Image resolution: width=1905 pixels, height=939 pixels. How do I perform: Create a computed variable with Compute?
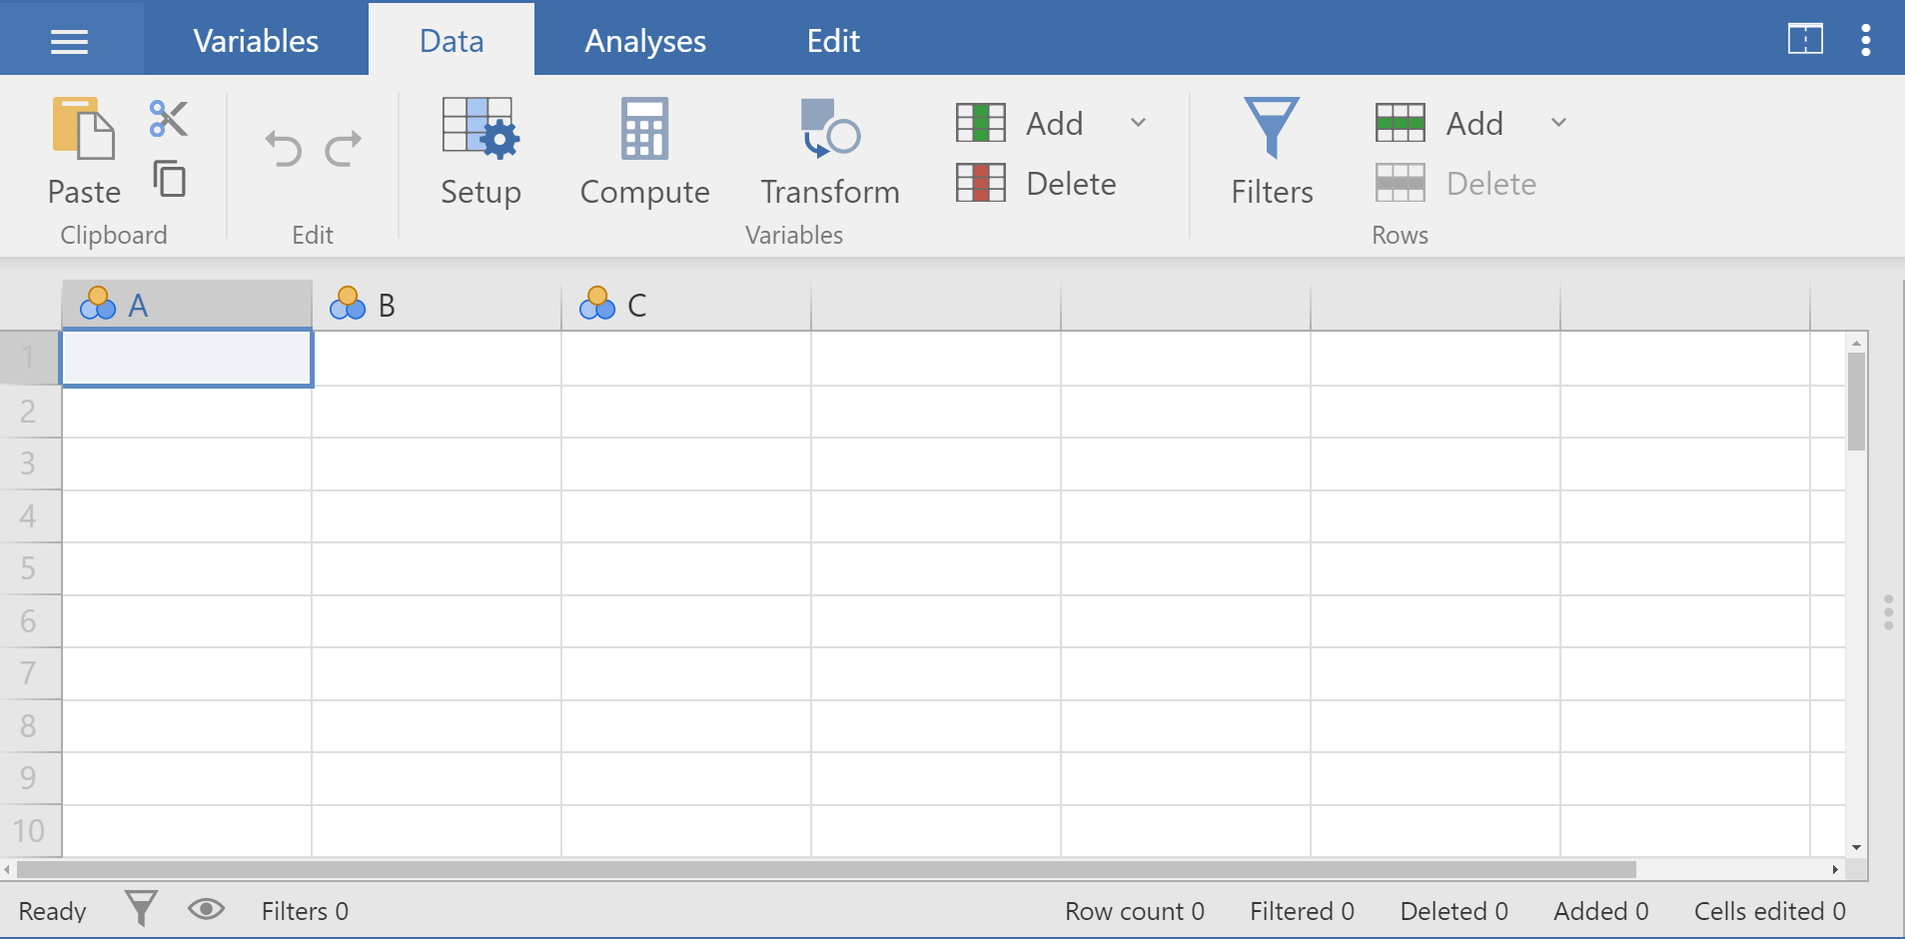point(644,151)
